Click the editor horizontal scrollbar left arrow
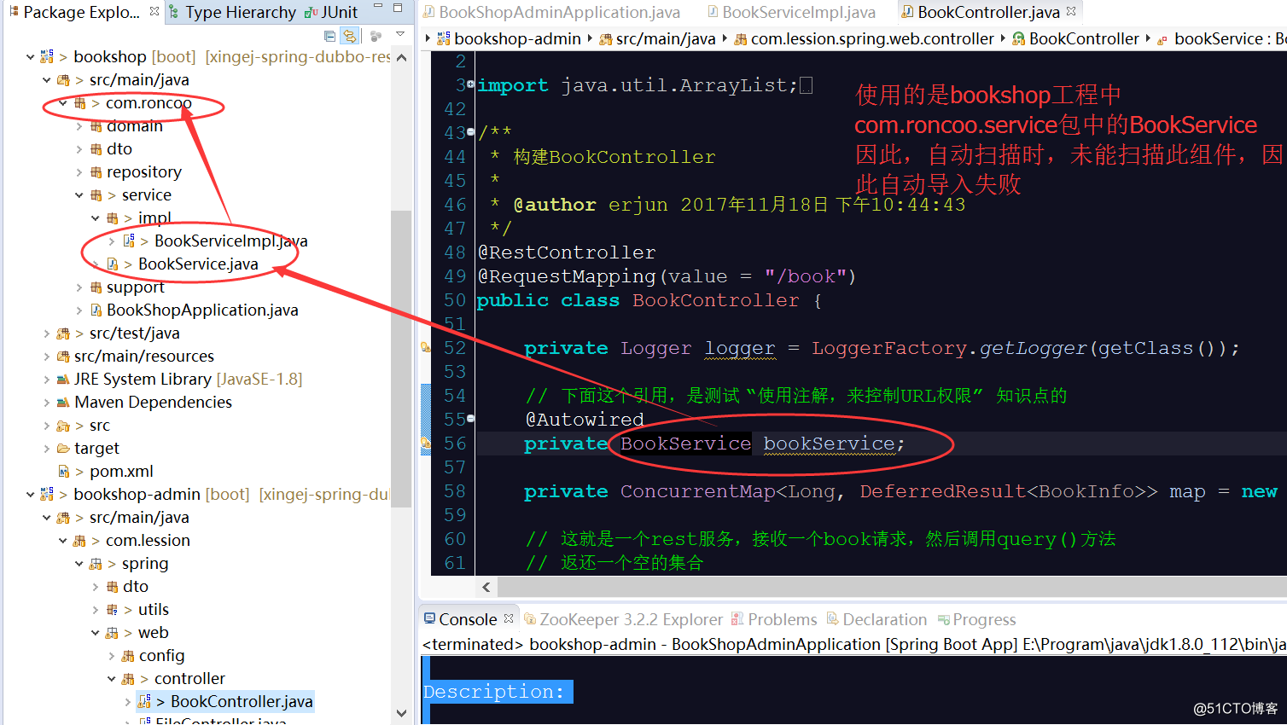 click(486, 587)
